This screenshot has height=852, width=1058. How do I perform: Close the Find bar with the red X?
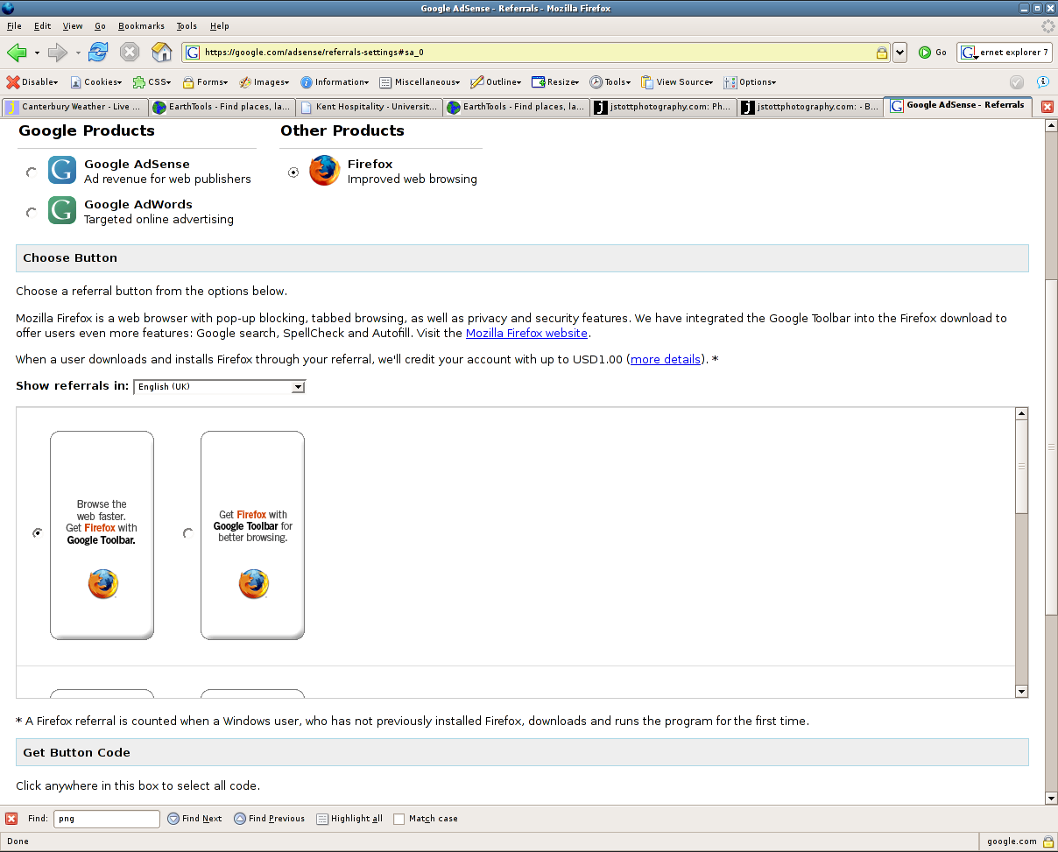pyautogui.click(x=11, y=819)
